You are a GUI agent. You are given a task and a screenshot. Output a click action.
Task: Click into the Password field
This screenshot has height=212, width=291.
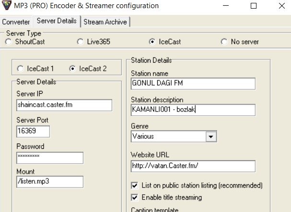[x=49, y=157]
